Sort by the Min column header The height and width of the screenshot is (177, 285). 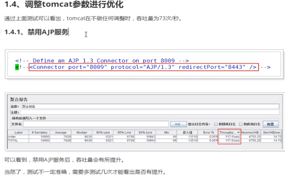(x=166, y=132)
